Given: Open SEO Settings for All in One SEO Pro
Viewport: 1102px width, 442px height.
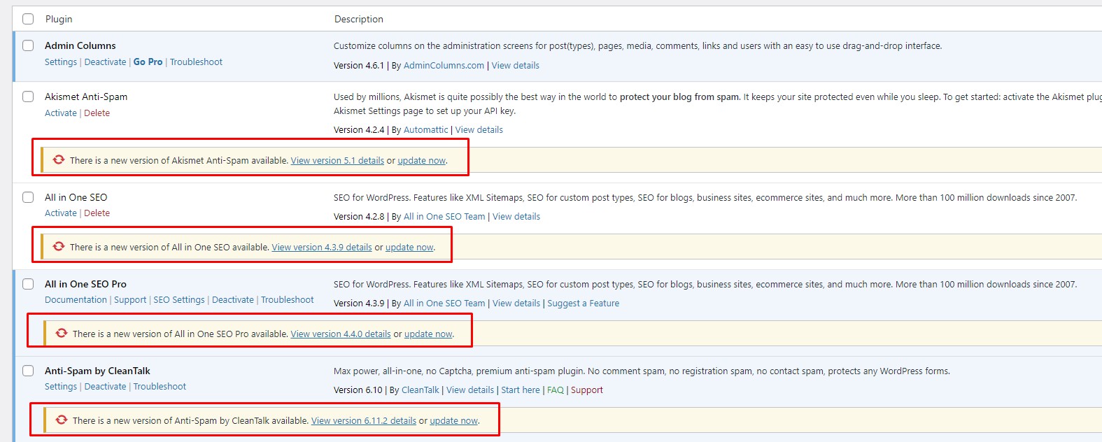Looking at the screenshot, I should [179, 299].
